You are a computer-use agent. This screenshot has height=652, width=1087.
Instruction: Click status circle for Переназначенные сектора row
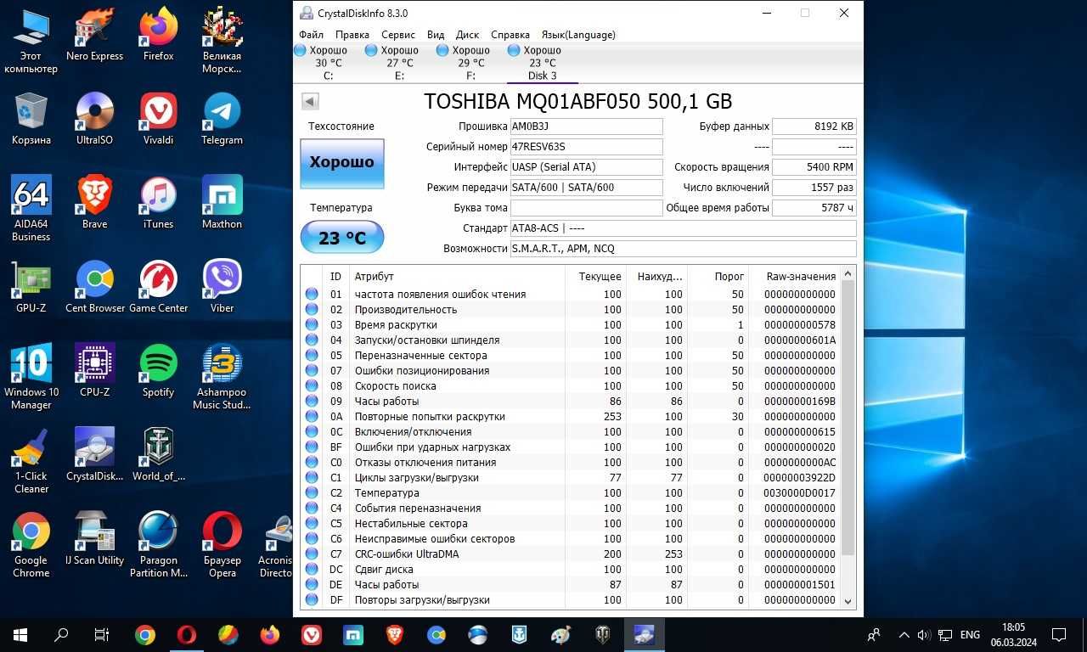312,356
